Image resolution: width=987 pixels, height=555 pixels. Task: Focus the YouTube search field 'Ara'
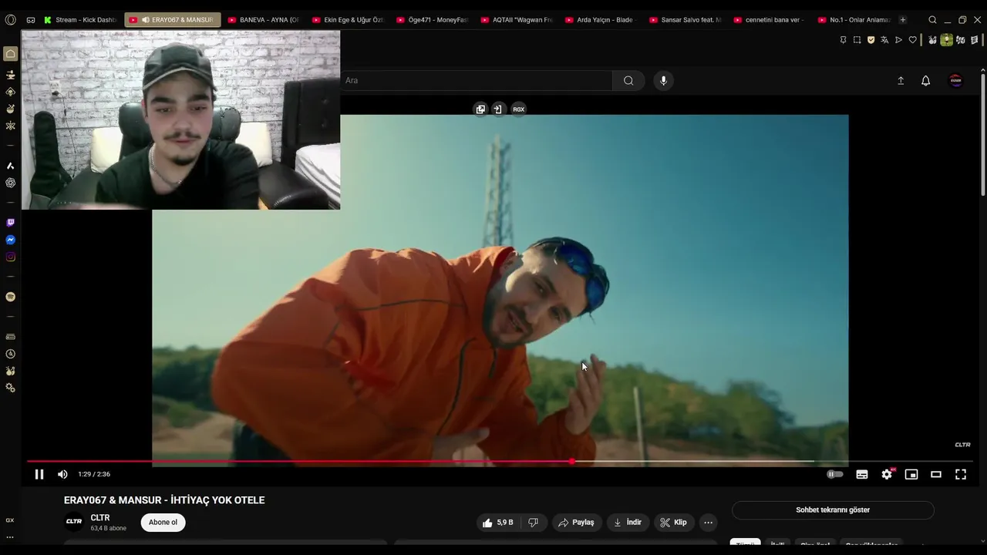476,80
